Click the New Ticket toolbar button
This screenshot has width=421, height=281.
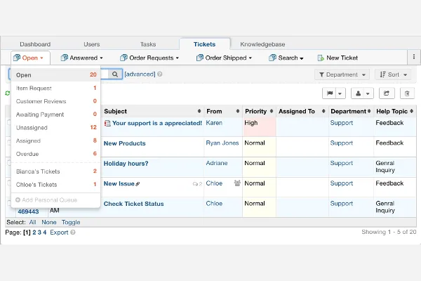pyautogui.click(x=338, y=58)
